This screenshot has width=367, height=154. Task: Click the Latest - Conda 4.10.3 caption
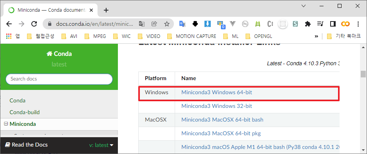click(x=303, y=63)
